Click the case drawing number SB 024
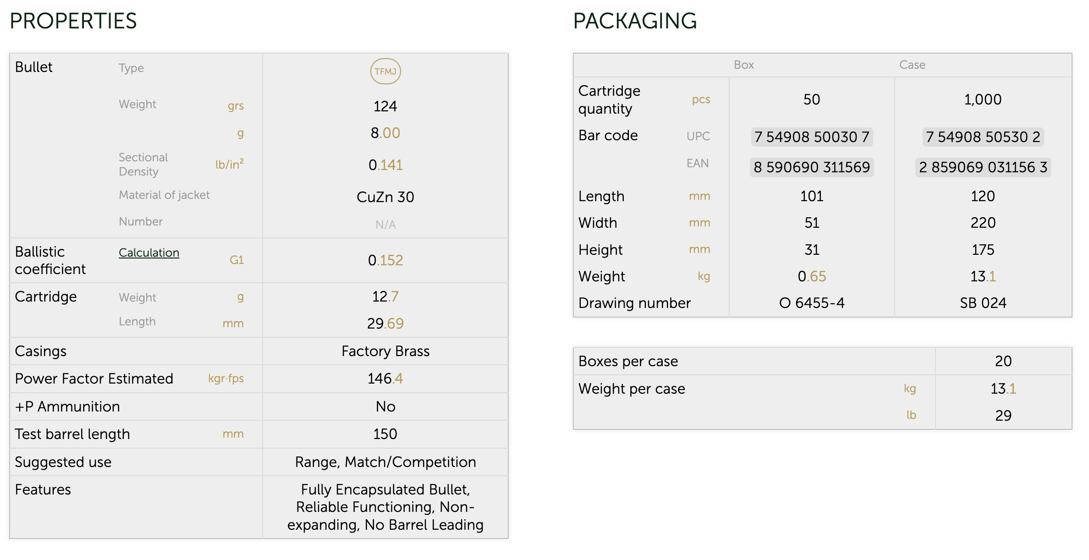The width and height of the screenshot is (1089, 560). tap(983, 303)
